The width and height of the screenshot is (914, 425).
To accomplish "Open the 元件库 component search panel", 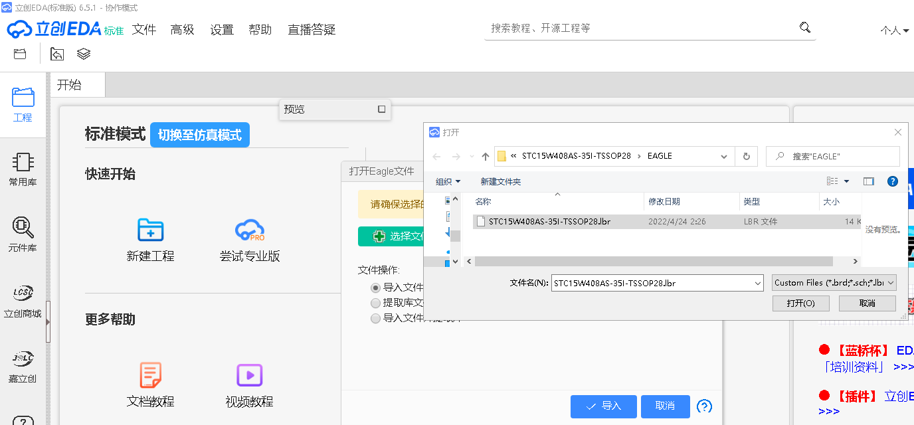I will 23,232.
